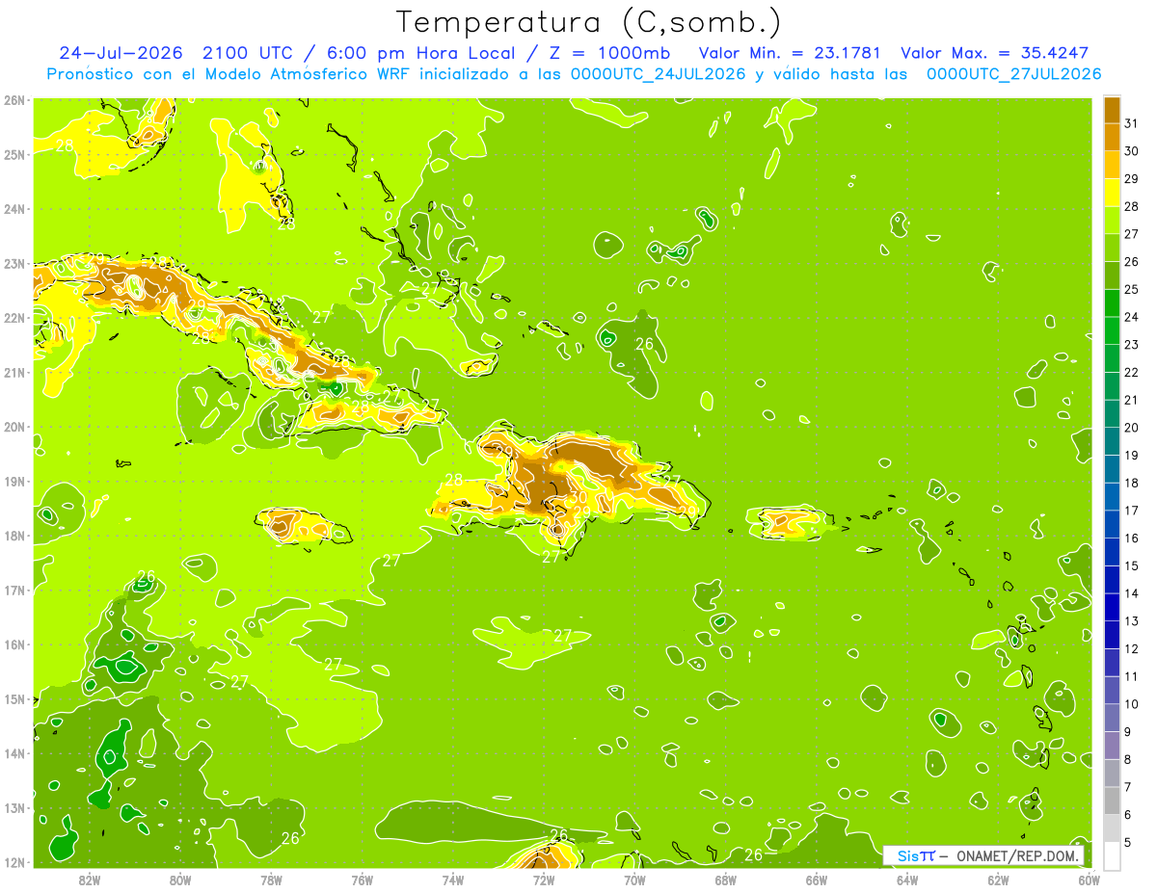Screen dimensions: 1157x893
Task: Click the '74W' longitude label
Action: 453,880
